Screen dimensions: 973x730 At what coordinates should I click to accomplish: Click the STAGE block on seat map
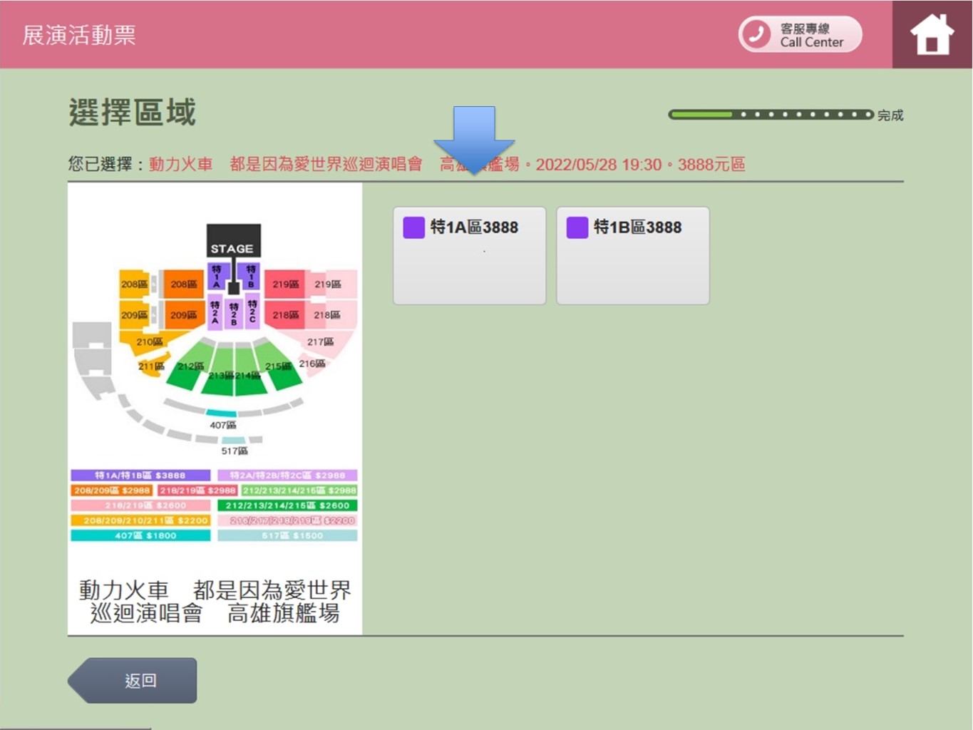(233, 241)
